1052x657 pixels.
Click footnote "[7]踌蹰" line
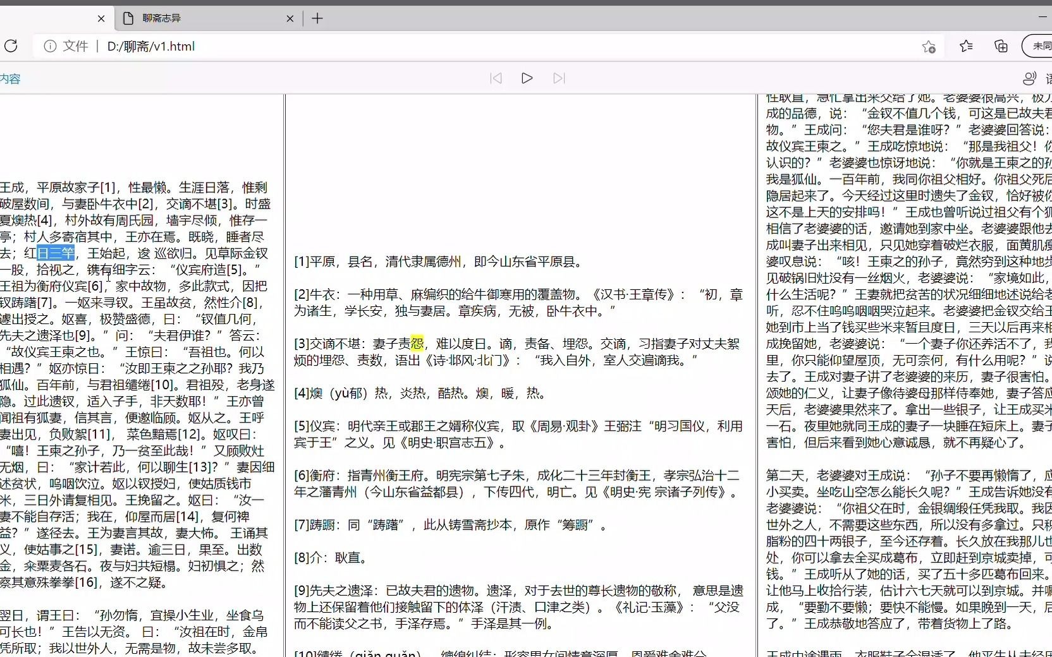450,524
